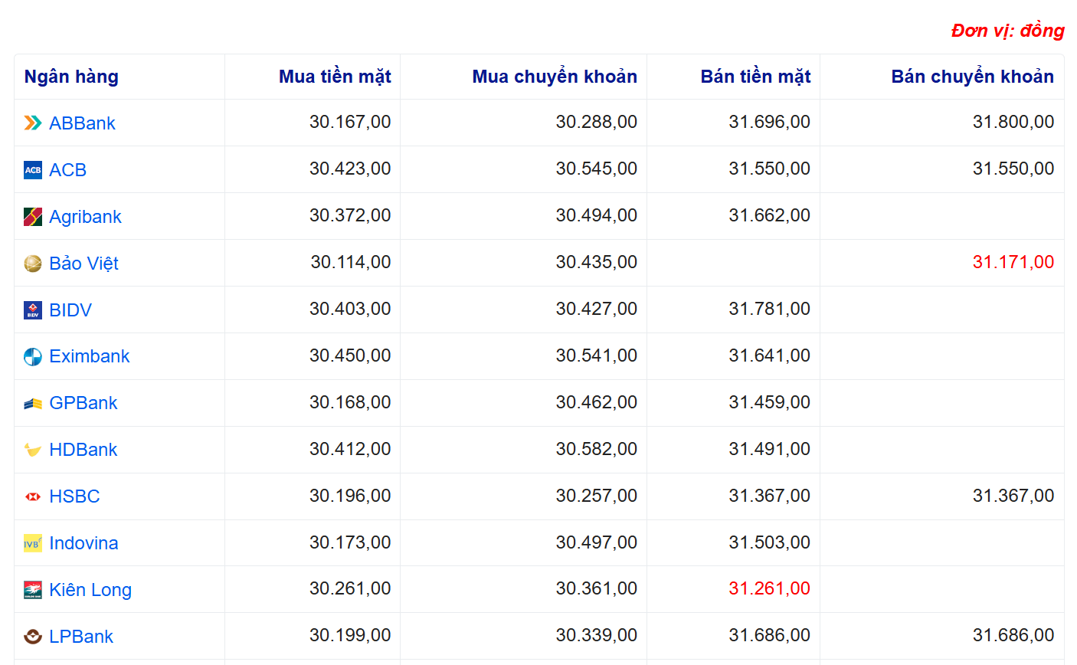Click the HSBC logo icon
This screenshot has height=665, width=1077.
click(33, 496)
